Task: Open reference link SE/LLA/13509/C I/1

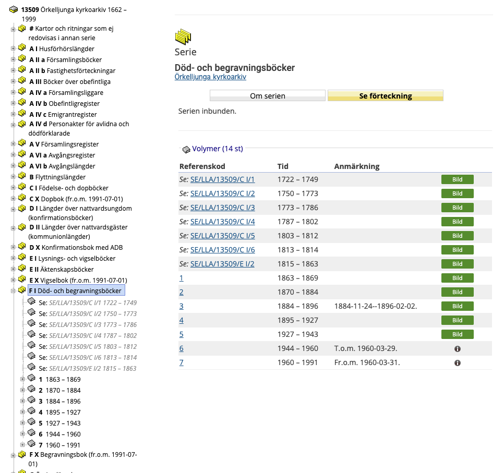Action: pos(222,179)
